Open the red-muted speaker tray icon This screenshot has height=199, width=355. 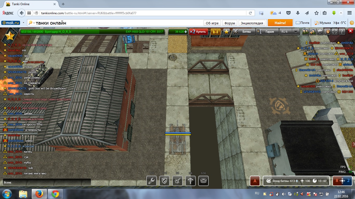[302, 194]
